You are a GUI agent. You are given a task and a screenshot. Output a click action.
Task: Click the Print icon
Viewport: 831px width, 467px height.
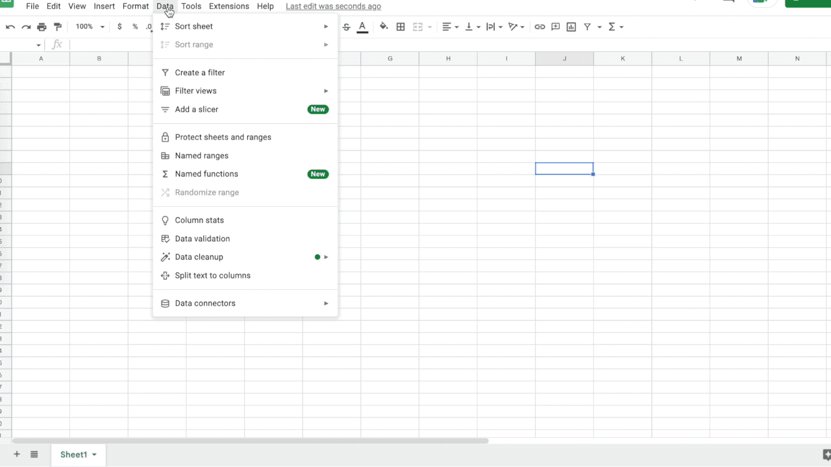tap(42, 27)
